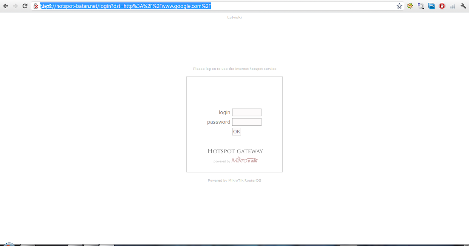The image size is (469, 246).
Task: Click into the login field
Action: [x=247, y=112]
